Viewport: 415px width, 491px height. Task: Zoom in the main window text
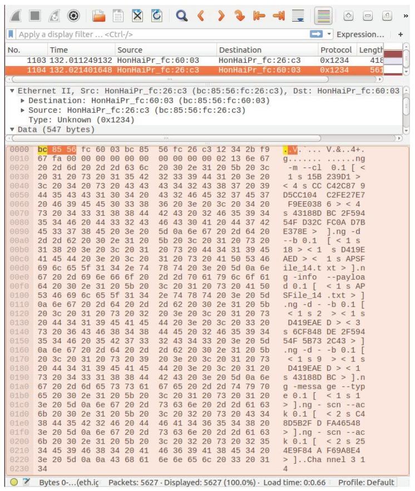(348, 16)
